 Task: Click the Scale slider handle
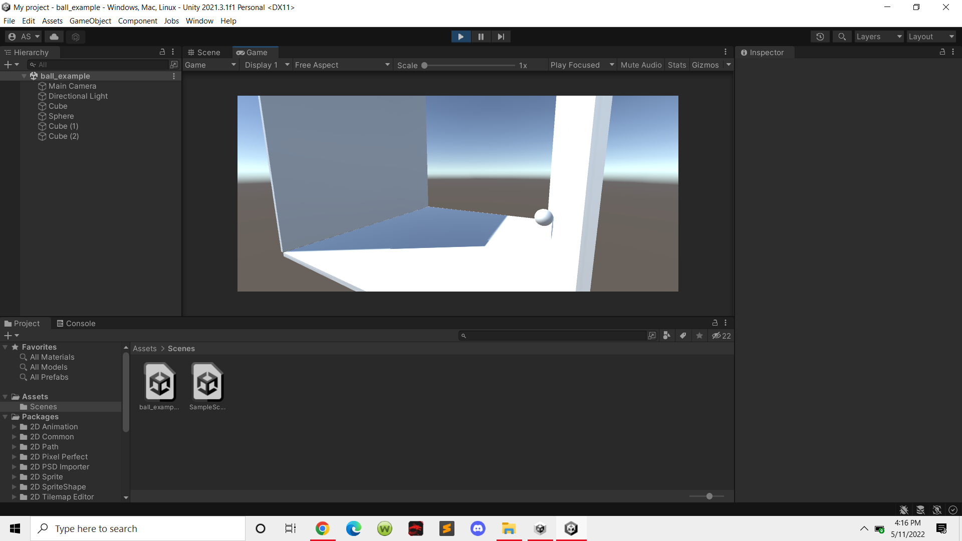(424, 66)
